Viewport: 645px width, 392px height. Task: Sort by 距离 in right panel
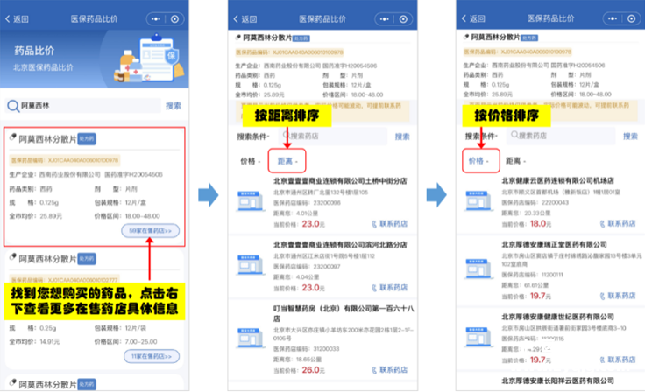point(515,161)
